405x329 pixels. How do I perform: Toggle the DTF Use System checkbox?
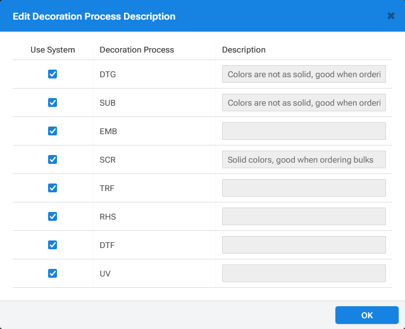click(53, 245)
